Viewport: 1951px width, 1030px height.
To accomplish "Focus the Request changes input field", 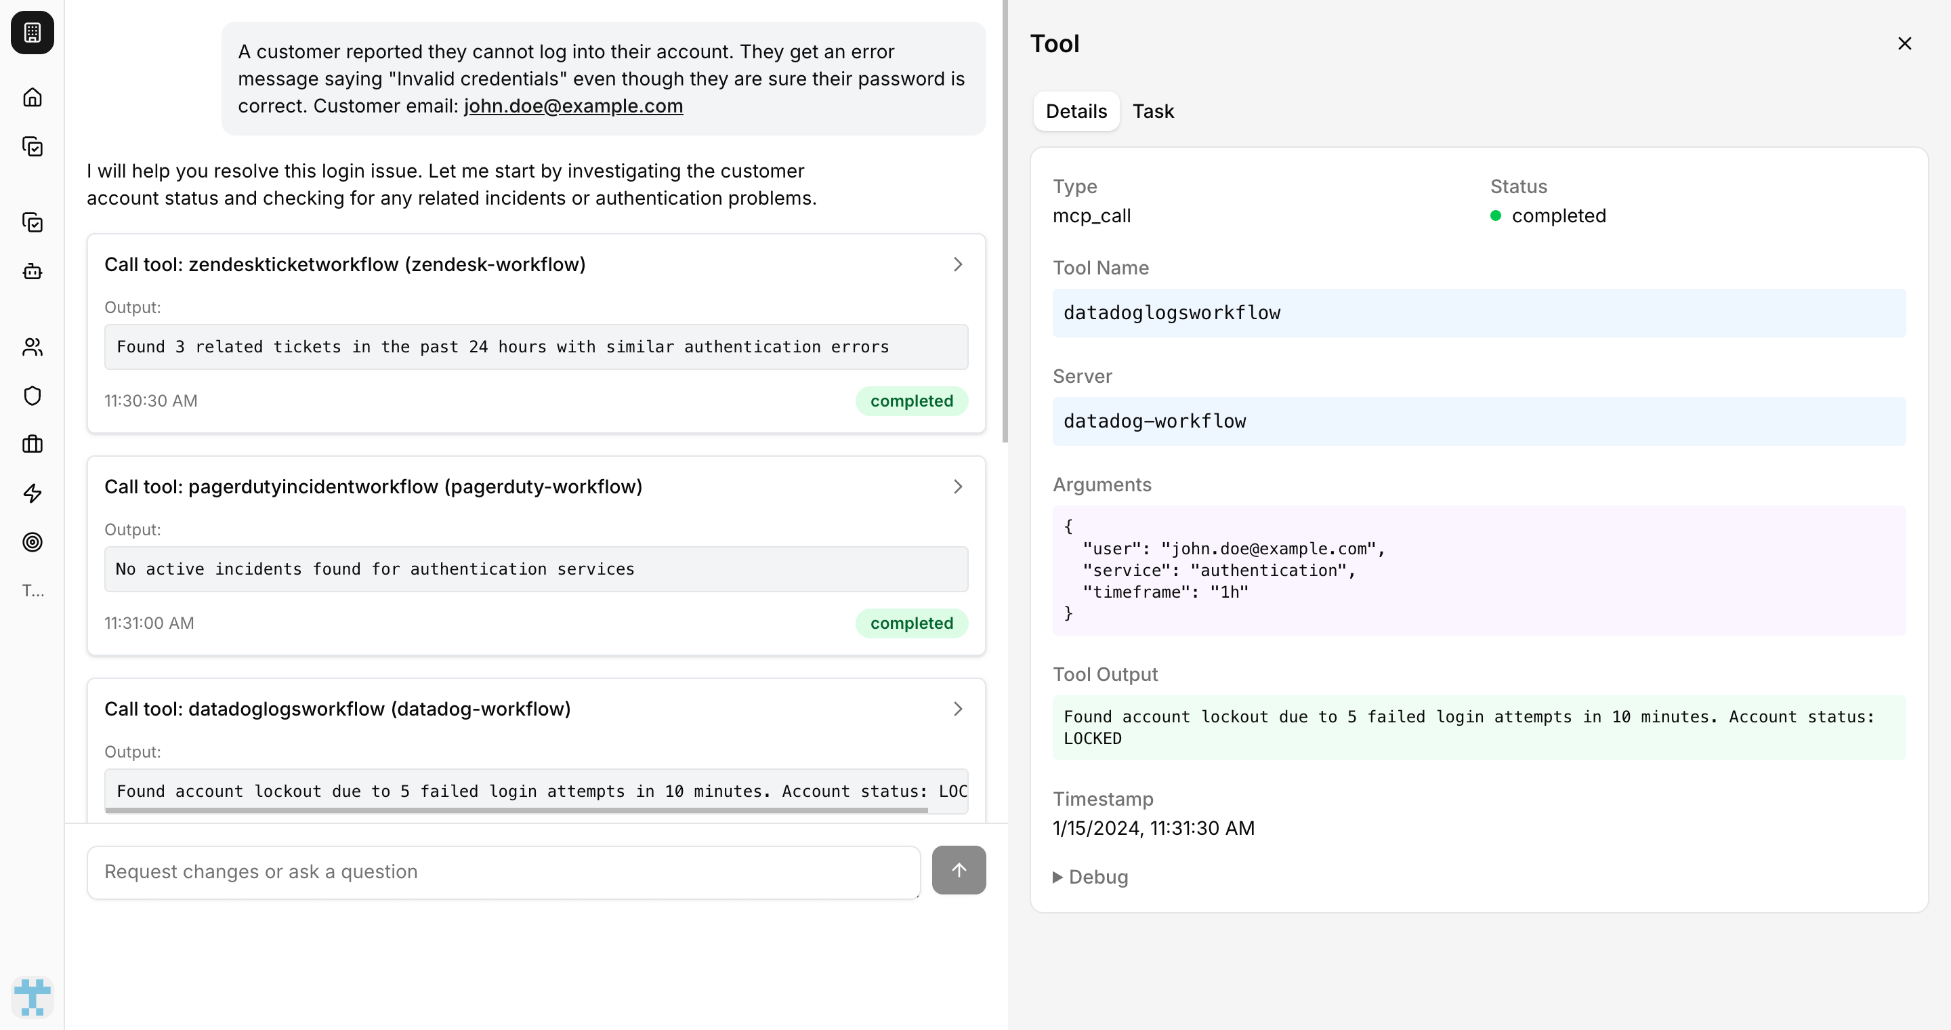I will (503, 871).
